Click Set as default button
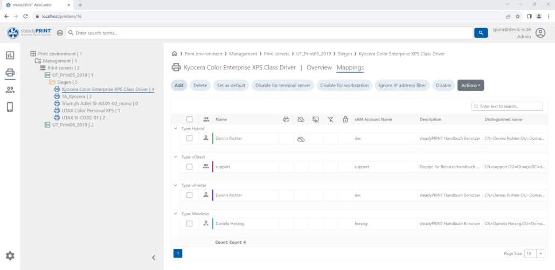 [231, 85]
